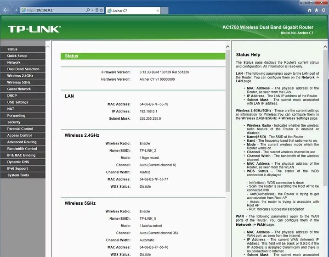329x257 pixels.
Task: Open Quick Setup in sidebar
Action: (23, 56)
